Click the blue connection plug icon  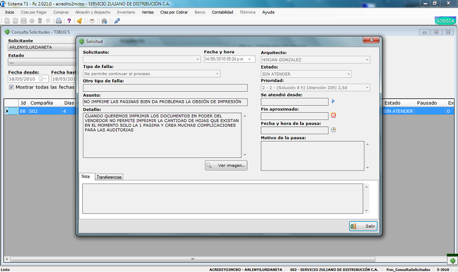(x=117, y=21)
